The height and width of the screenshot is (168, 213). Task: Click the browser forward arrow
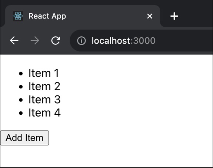coord(35,40)
